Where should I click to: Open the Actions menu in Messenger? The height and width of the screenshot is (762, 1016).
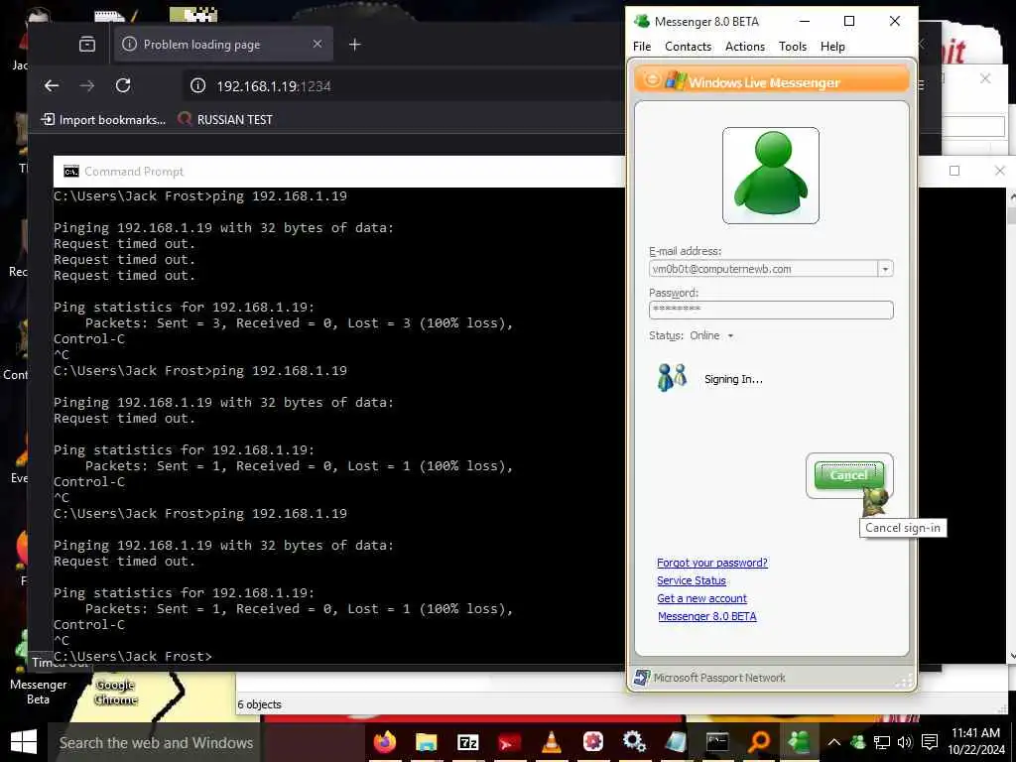tap(744, 47)
